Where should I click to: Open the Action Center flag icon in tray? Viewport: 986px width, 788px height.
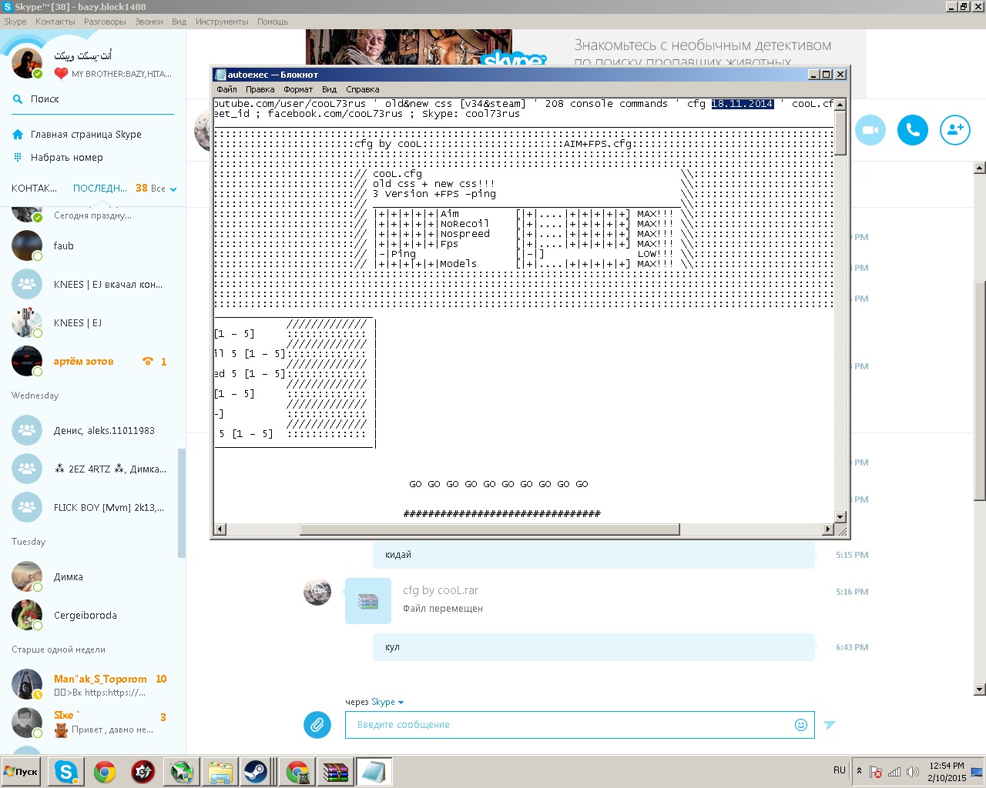[876, 772]
